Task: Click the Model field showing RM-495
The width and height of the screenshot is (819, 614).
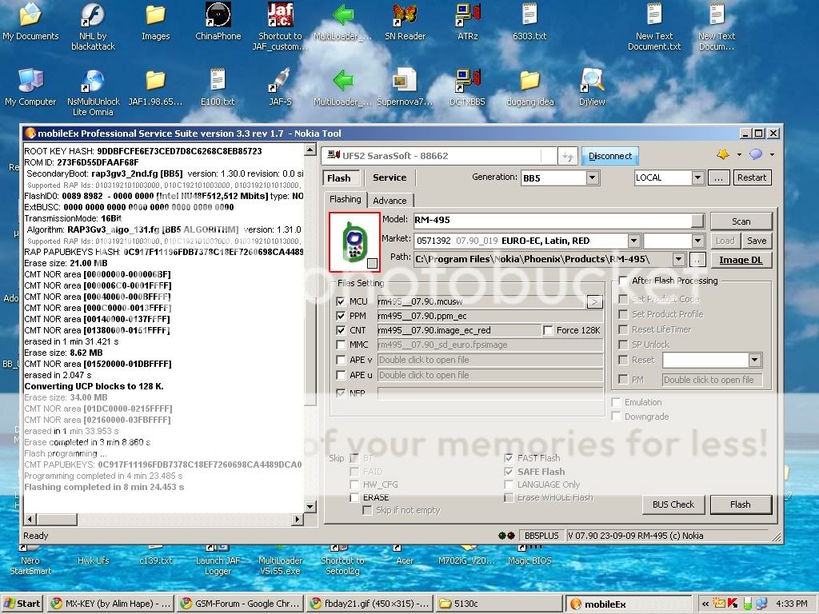Action: tap(559, 220)
